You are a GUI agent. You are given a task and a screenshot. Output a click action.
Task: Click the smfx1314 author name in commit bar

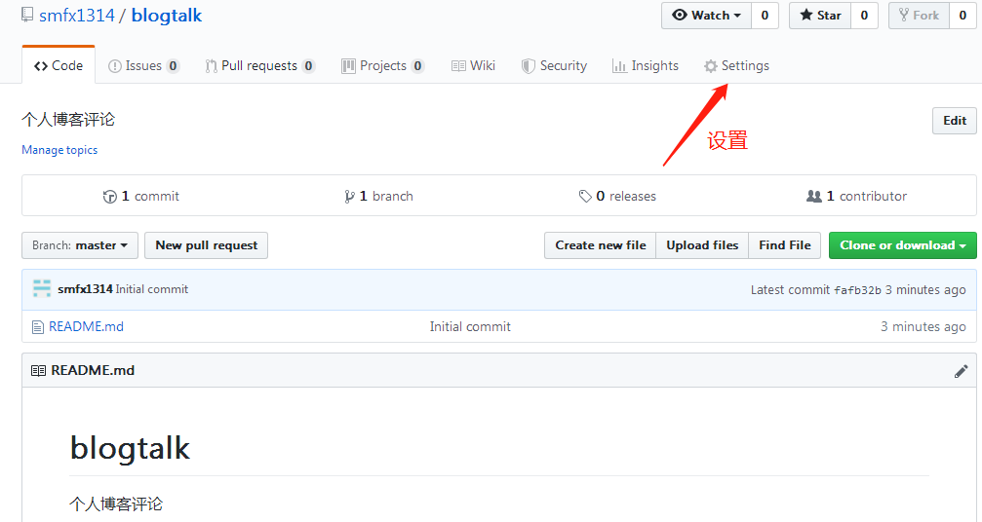pos(85,289)
